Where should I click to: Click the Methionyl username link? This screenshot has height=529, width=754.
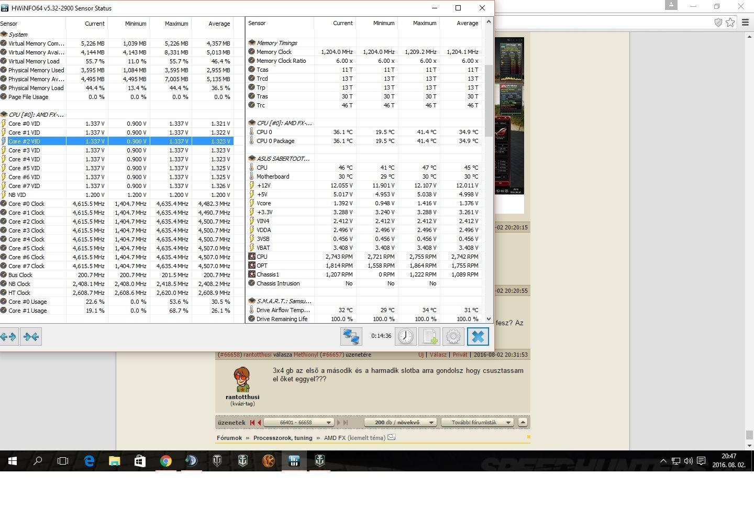point(306,355)
